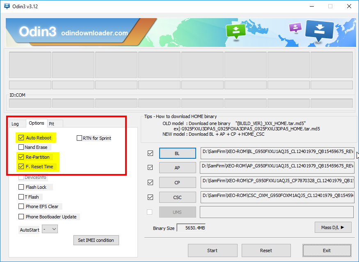Click the purple download icon in banner
The height and width of the screenshot is (262, 359).
point(295,28)
